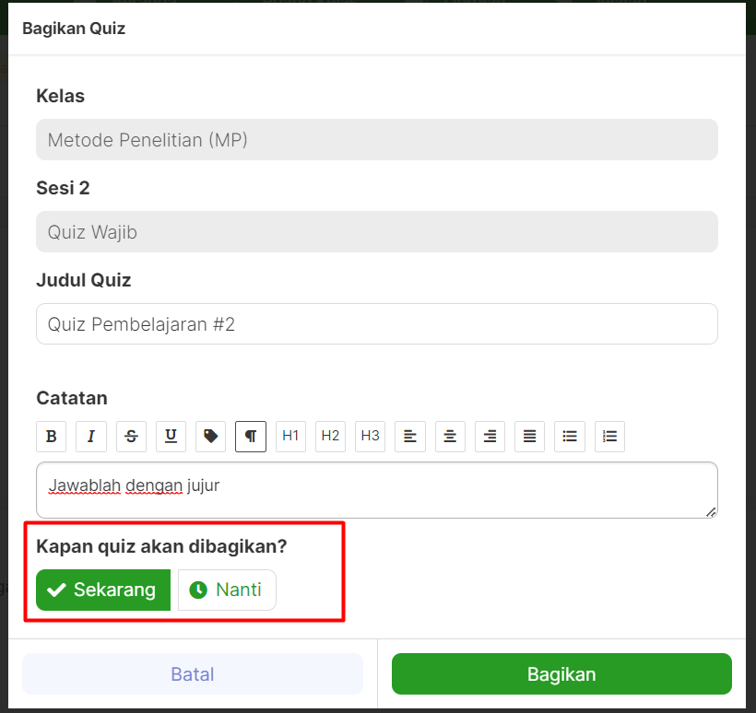Click the tag icon in editor toolbar

click(x=211, y=437)
